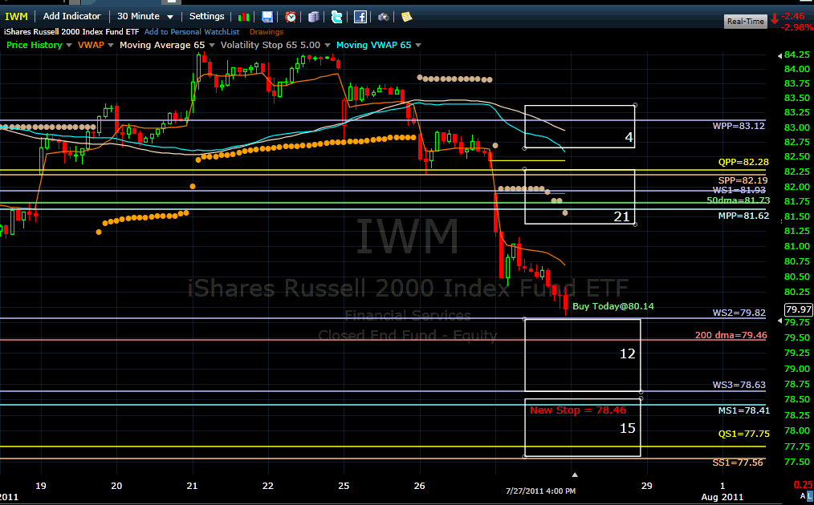Expand the Moving Average 65 dropdown
The height and width of the screenshot is (505, 814).
(x=212, y=46)
